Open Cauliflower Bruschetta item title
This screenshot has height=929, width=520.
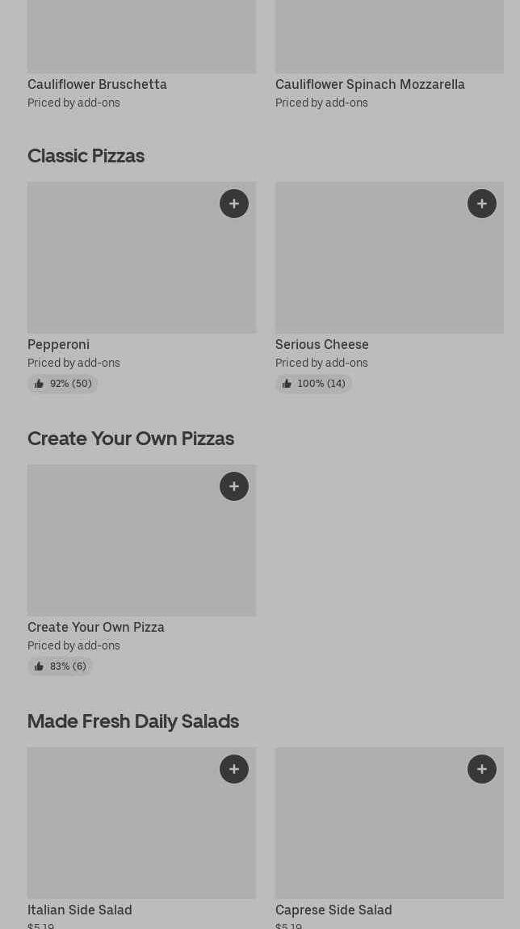(x=97, y=84)
